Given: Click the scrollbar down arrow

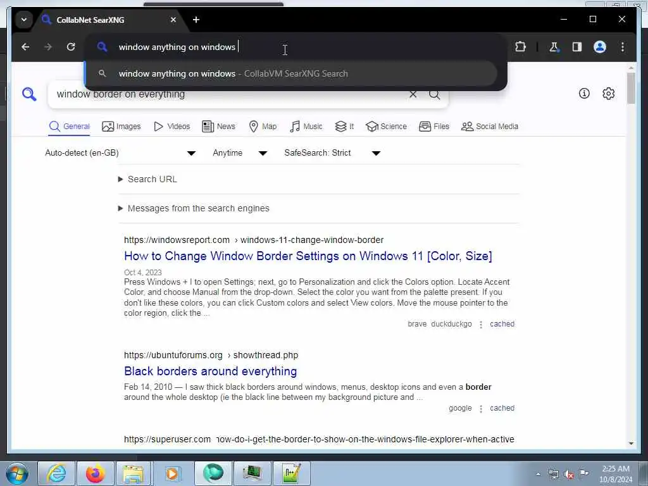Looking at the screenshot, I should click(x=631, y=444).
